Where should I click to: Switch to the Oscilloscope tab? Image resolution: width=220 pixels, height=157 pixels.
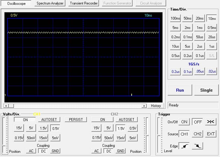(x=16, y=3)
